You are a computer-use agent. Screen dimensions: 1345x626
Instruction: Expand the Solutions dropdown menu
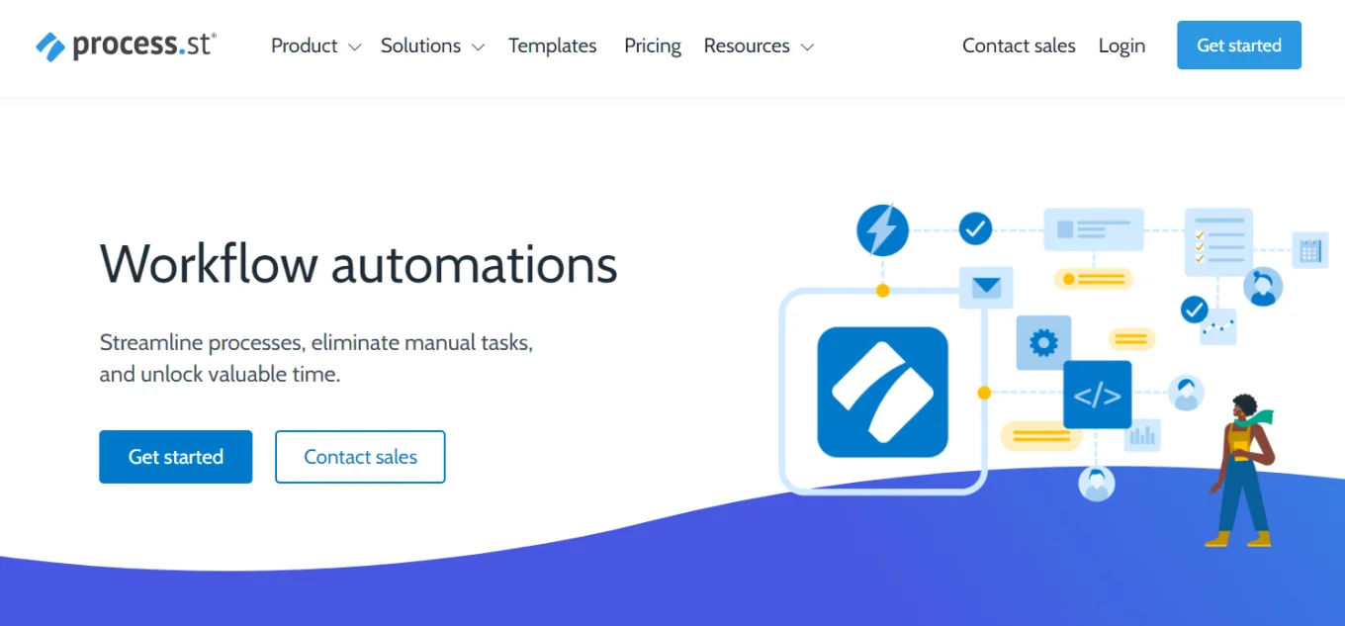432,46
